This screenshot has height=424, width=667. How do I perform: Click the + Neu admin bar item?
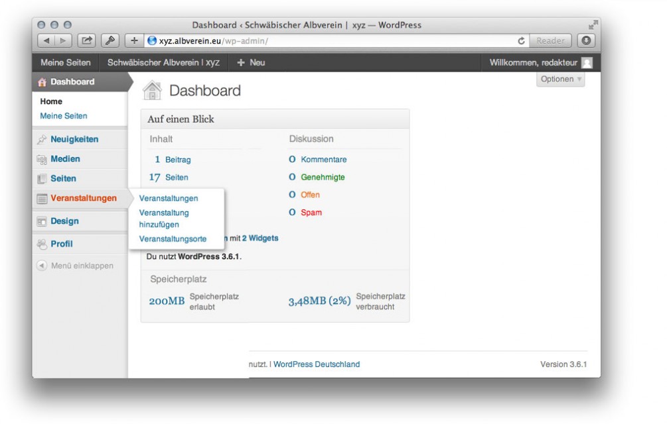pyautogui.click(x=251, y=62)
